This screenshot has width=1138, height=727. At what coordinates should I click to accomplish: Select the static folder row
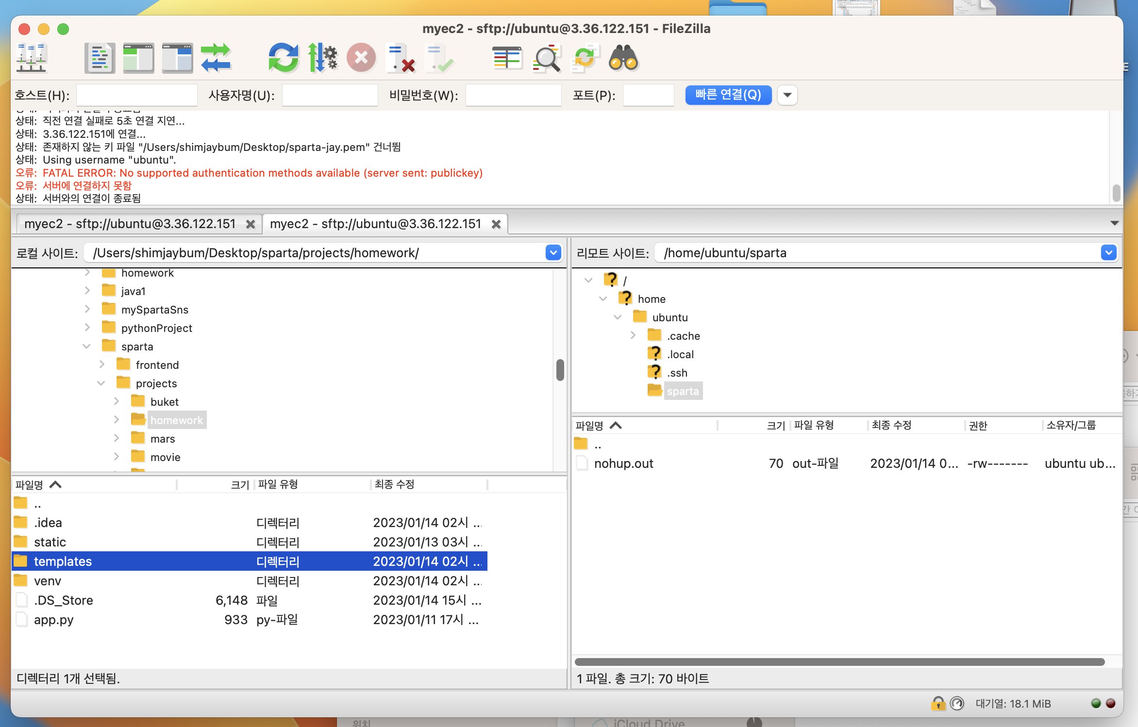pyautogui.click(x=250, y=542)
